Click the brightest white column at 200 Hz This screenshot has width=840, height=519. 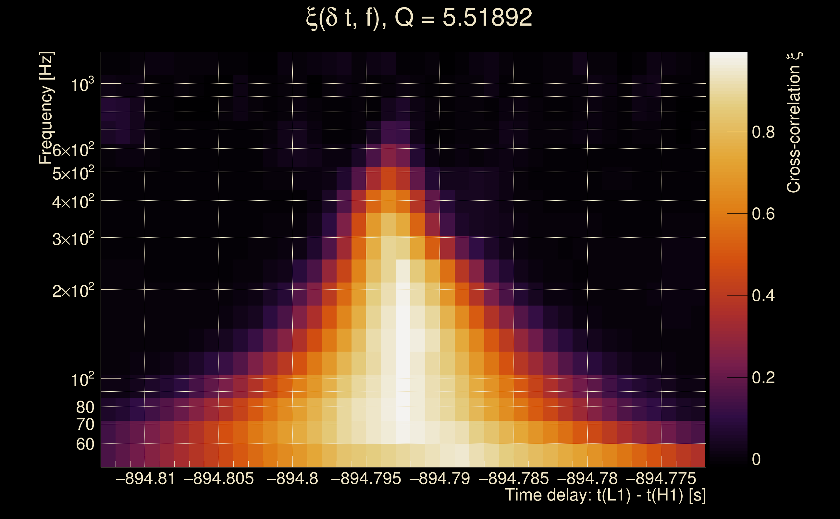[403, 290]
